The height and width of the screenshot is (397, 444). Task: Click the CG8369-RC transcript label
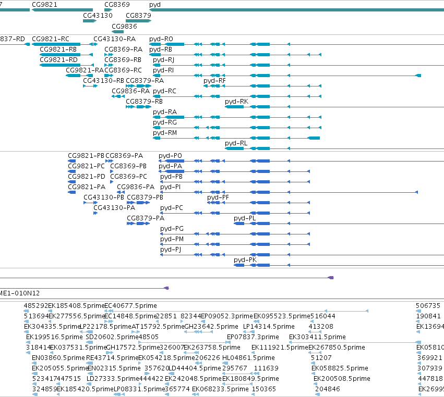click(x=123, y=70)
